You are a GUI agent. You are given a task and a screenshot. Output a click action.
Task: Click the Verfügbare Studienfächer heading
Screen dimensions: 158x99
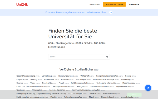[x=79, y=69]
